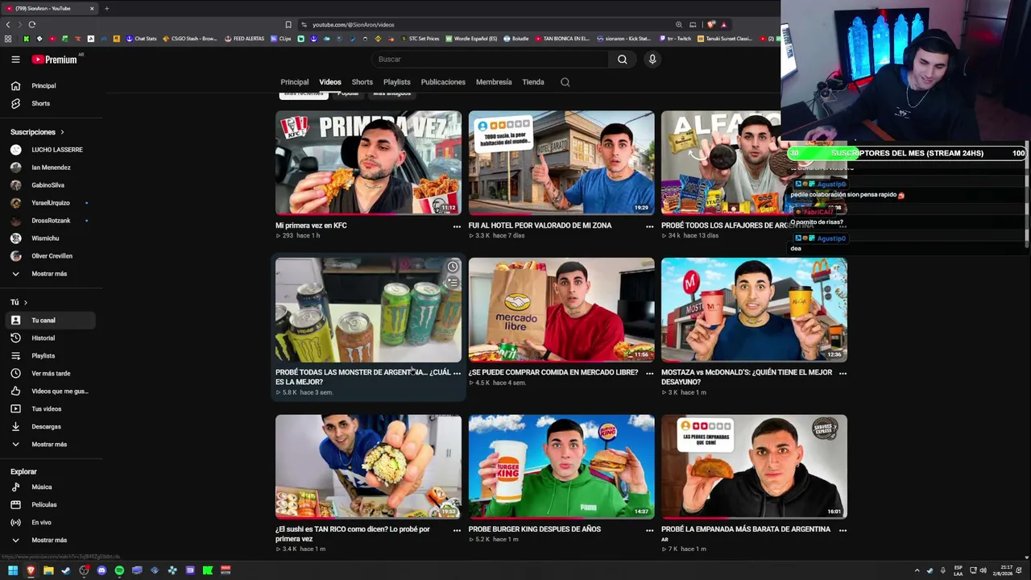This screenshot has width=1031, height=580.
Task: Open the Wordle Español bookmark
Action: [471, 39]
